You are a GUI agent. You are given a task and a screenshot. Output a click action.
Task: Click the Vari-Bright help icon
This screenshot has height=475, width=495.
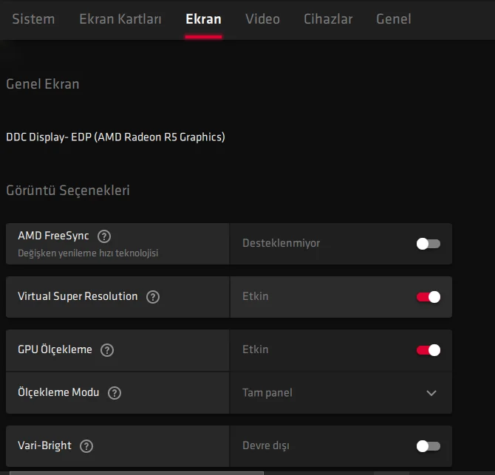point(86,446)
